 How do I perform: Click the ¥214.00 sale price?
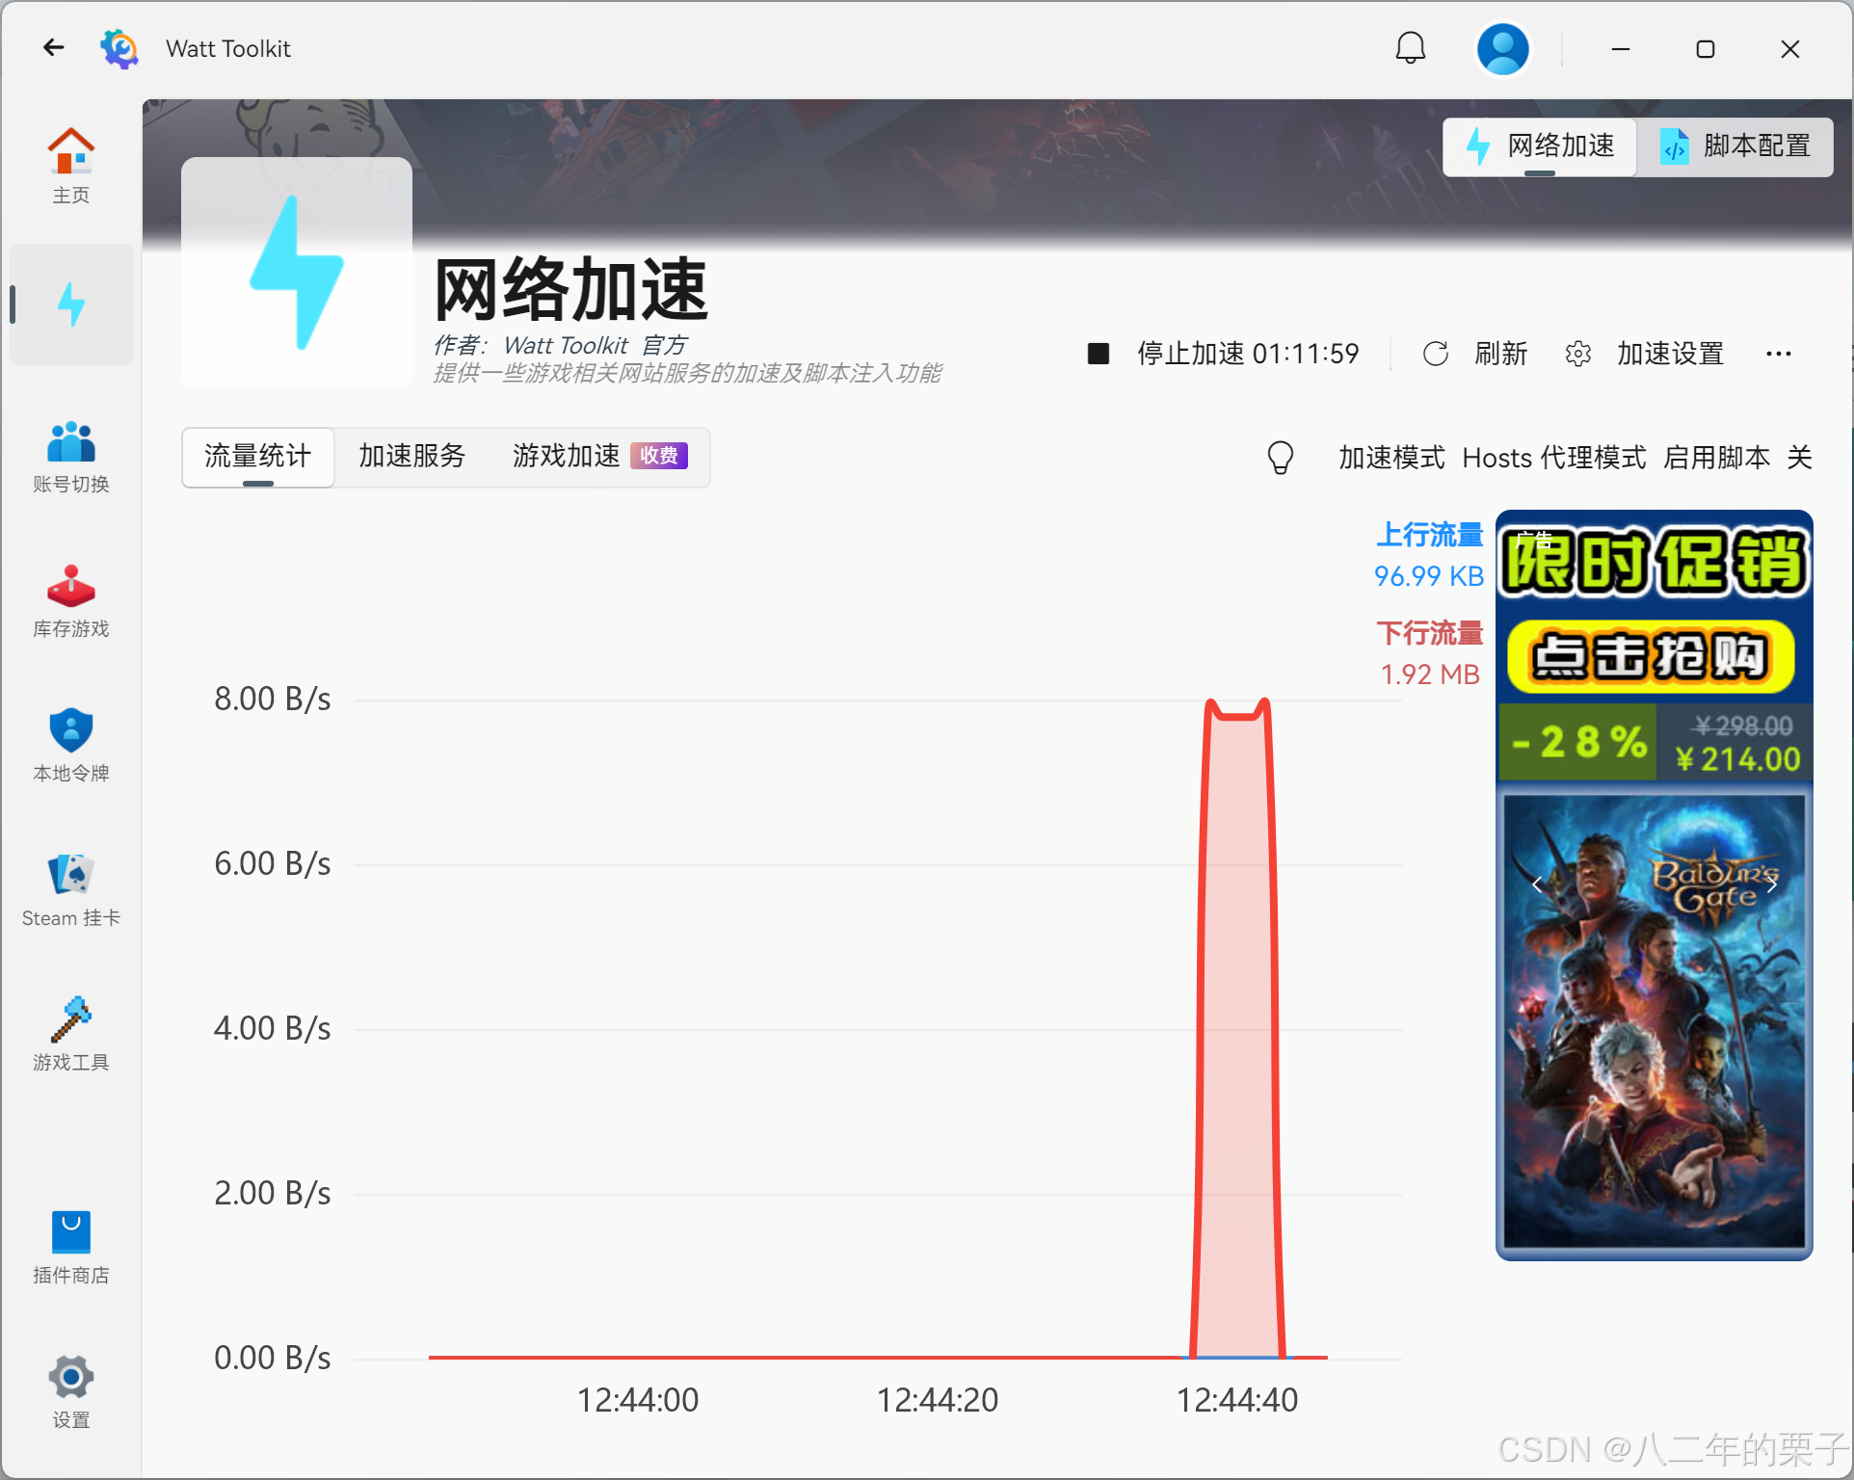point(1737,759)
